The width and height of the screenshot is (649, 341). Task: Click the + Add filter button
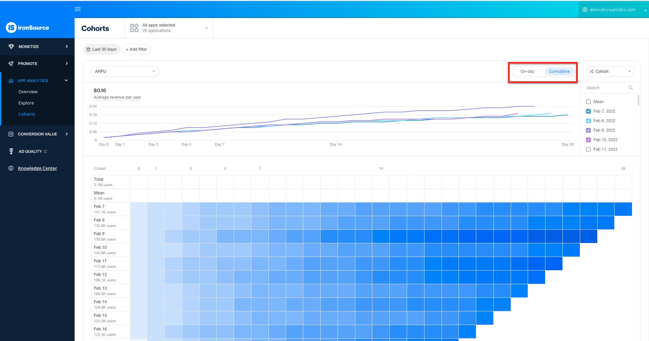click(136, 49)
